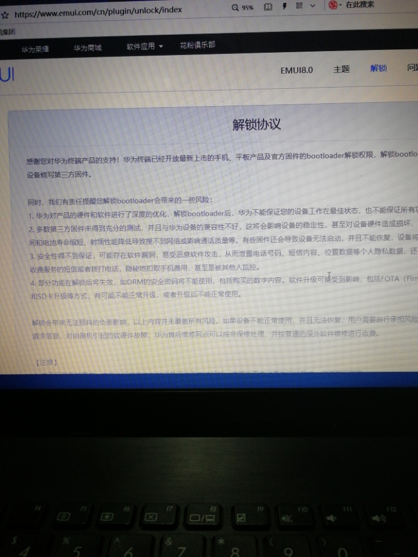This screenshot has height=557, width=418.
Task: Open the 花粉俱乐部 link
Action: coord(197,45)
